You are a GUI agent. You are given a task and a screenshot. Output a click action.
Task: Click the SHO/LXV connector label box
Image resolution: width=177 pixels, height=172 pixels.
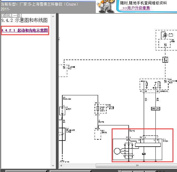(155, 109)
